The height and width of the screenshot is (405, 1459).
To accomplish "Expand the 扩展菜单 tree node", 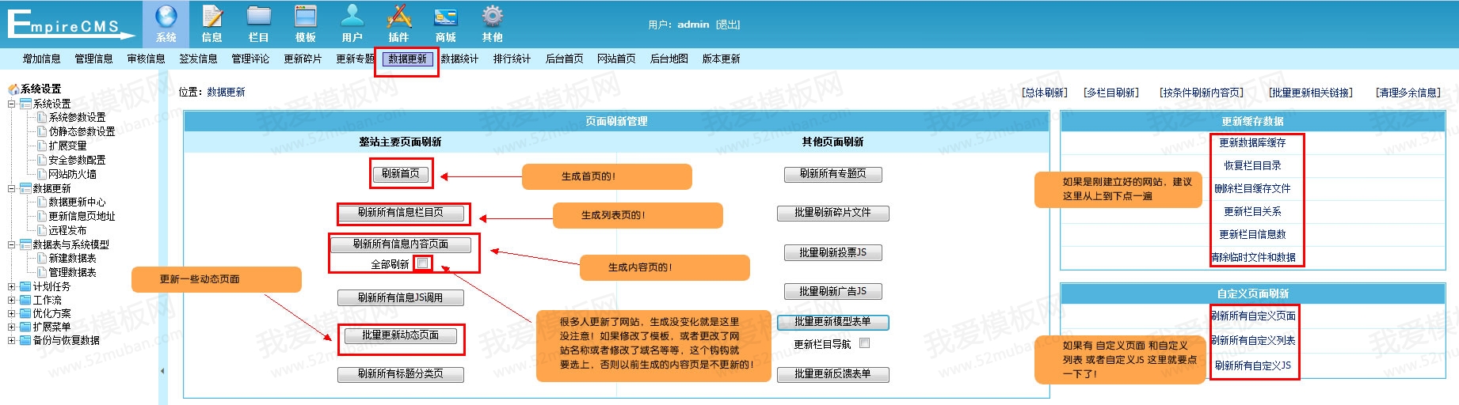I will [x=11, y=327].
